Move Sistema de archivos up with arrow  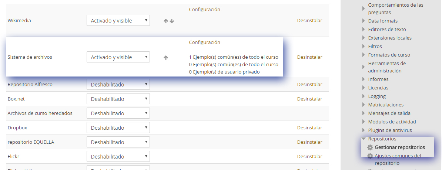pyautogui.click(x=166, y=58)
